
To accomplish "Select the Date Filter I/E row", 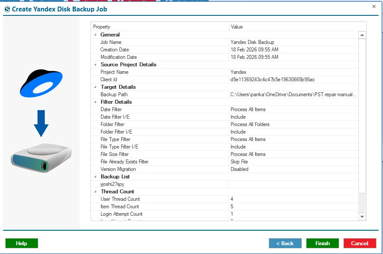I will [x=225, y=117].
